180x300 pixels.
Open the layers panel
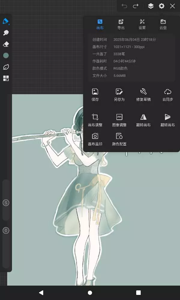tap(151, 6)
